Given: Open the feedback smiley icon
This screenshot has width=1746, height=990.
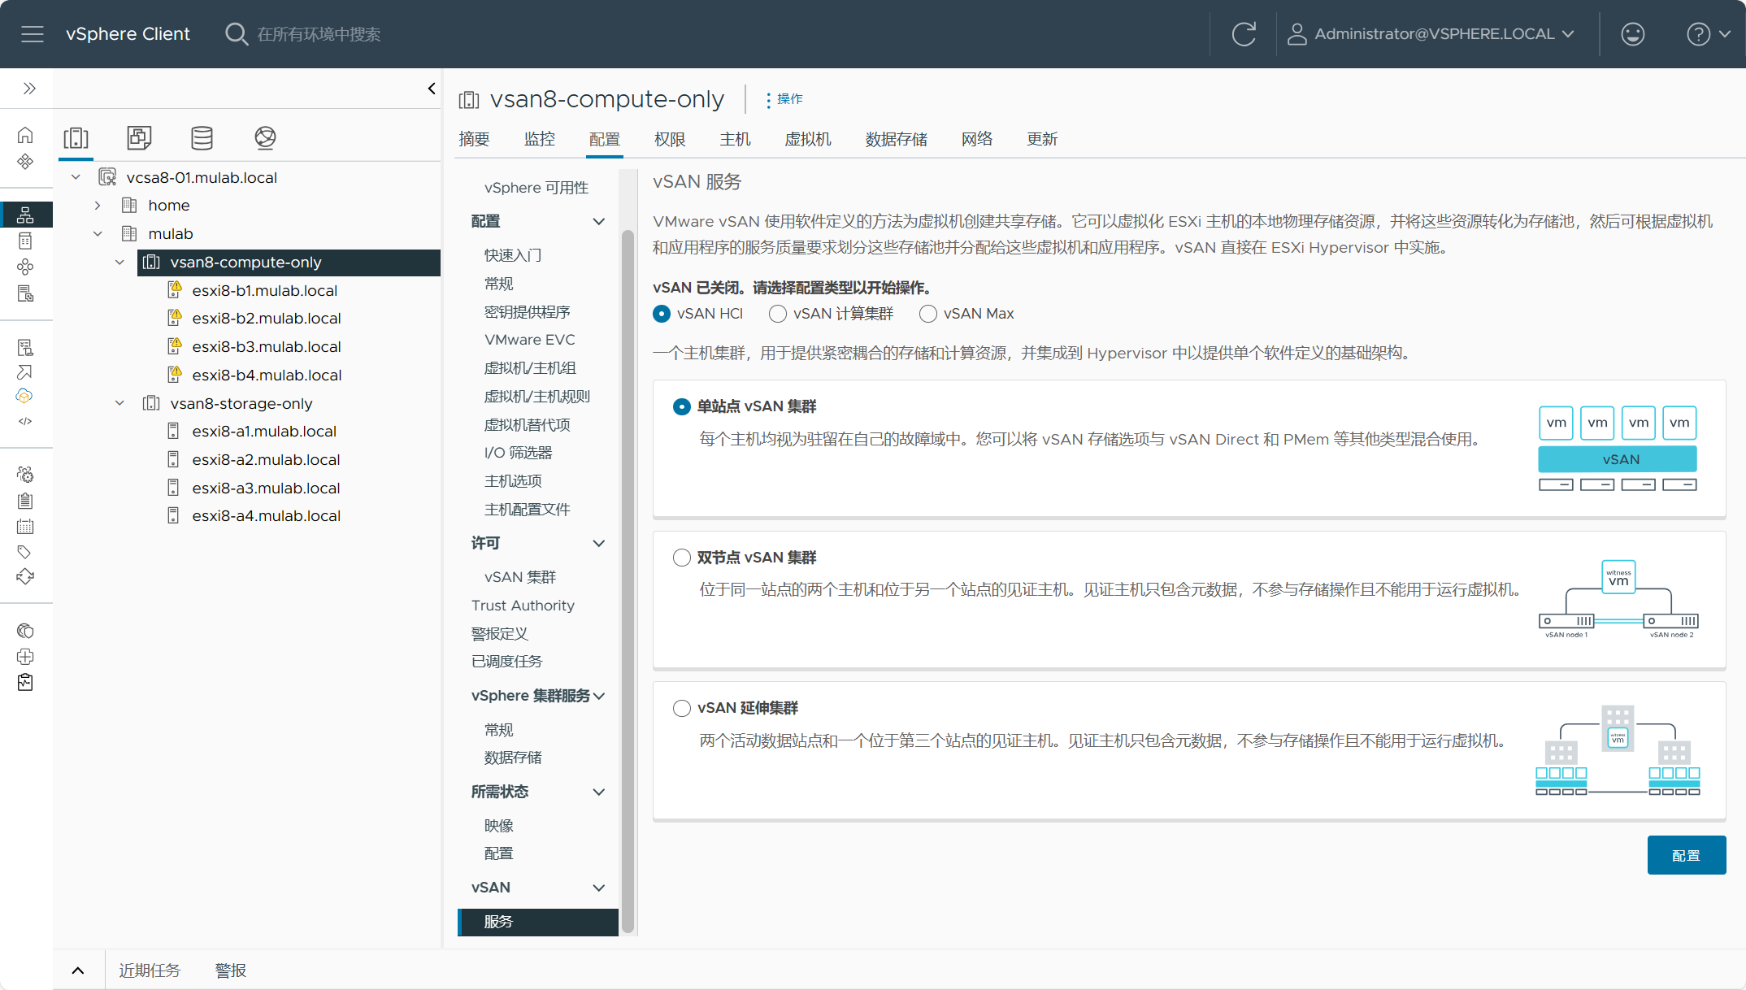Looking at the screenshot, I should tap(1632, 34).
